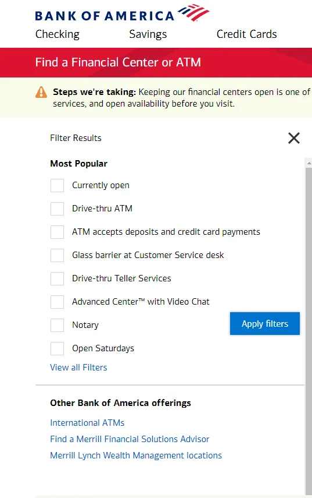Click the filter panel vertical scrollbar

coord(309,330)
